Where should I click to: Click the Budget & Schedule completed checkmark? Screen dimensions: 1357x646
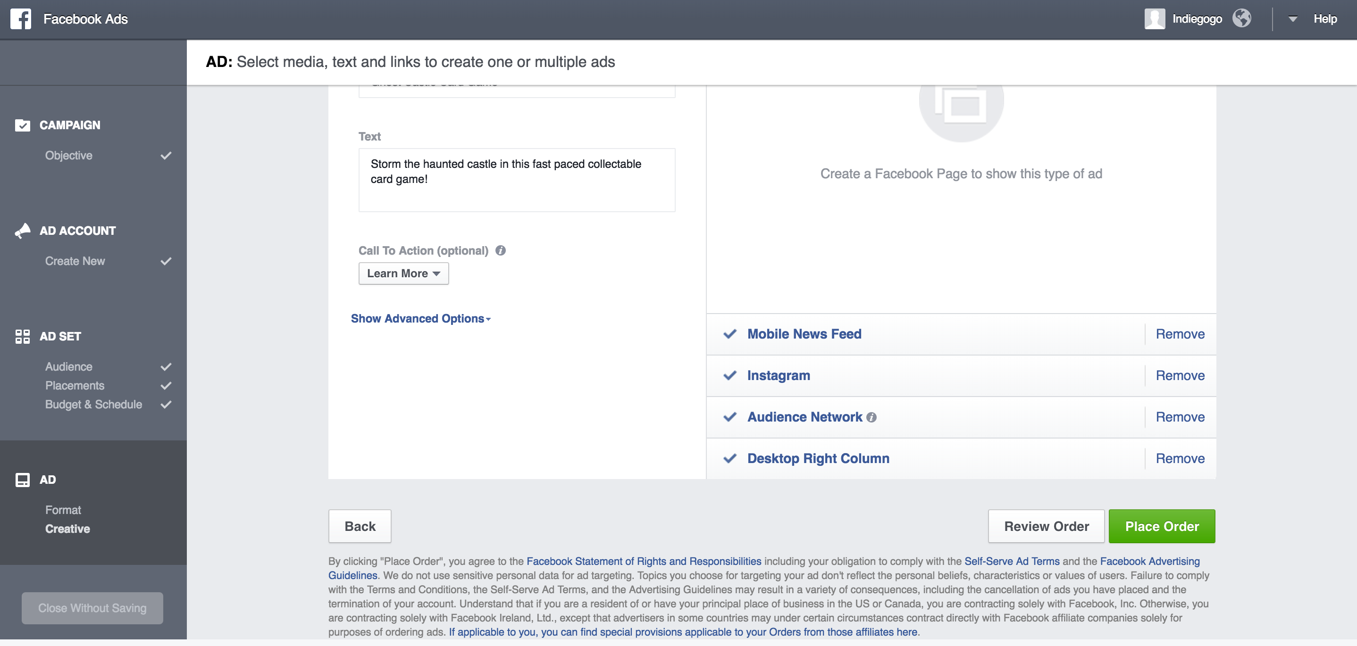point(166,405)
